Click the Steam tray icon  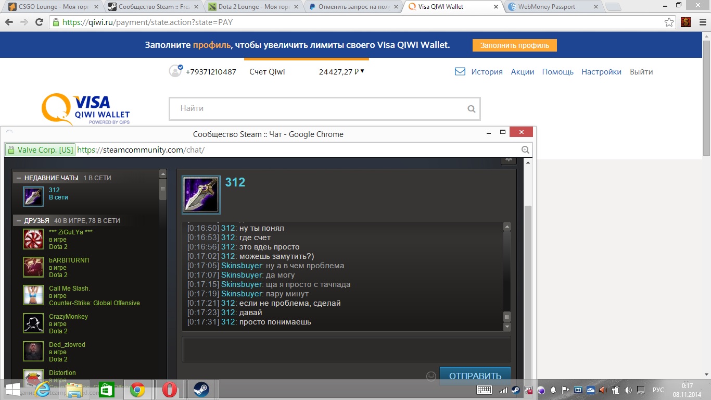click(x=515, y=390)
